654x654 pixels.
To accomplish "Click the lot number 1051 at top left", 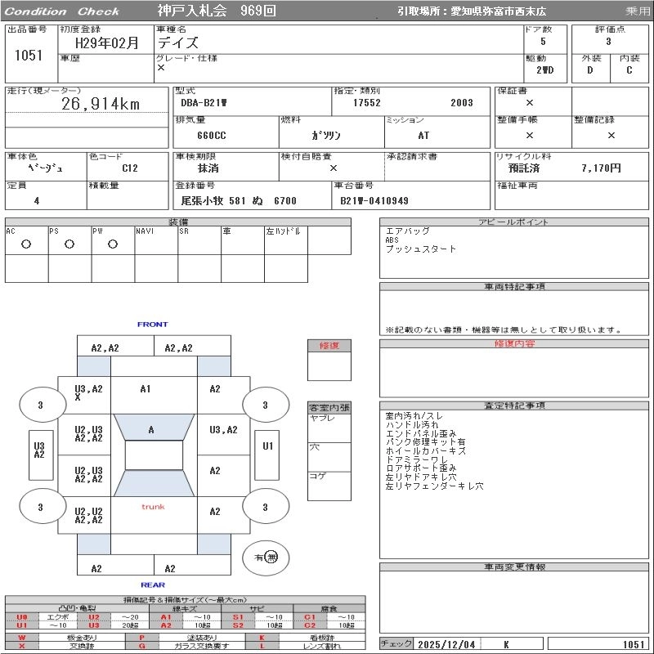I will click(29, 56).
